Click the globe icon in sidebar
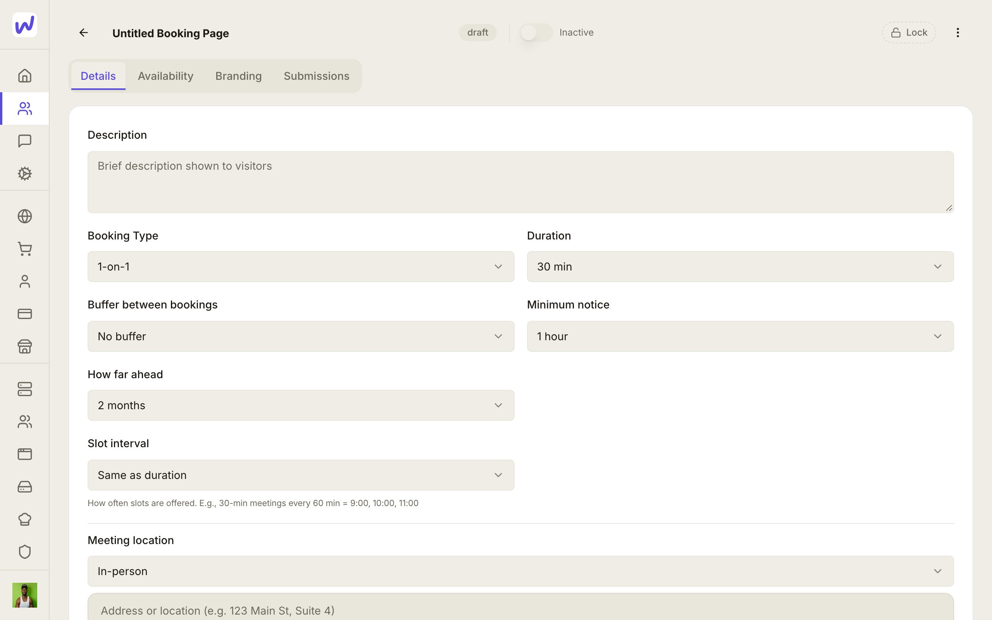 pos(24,216)
